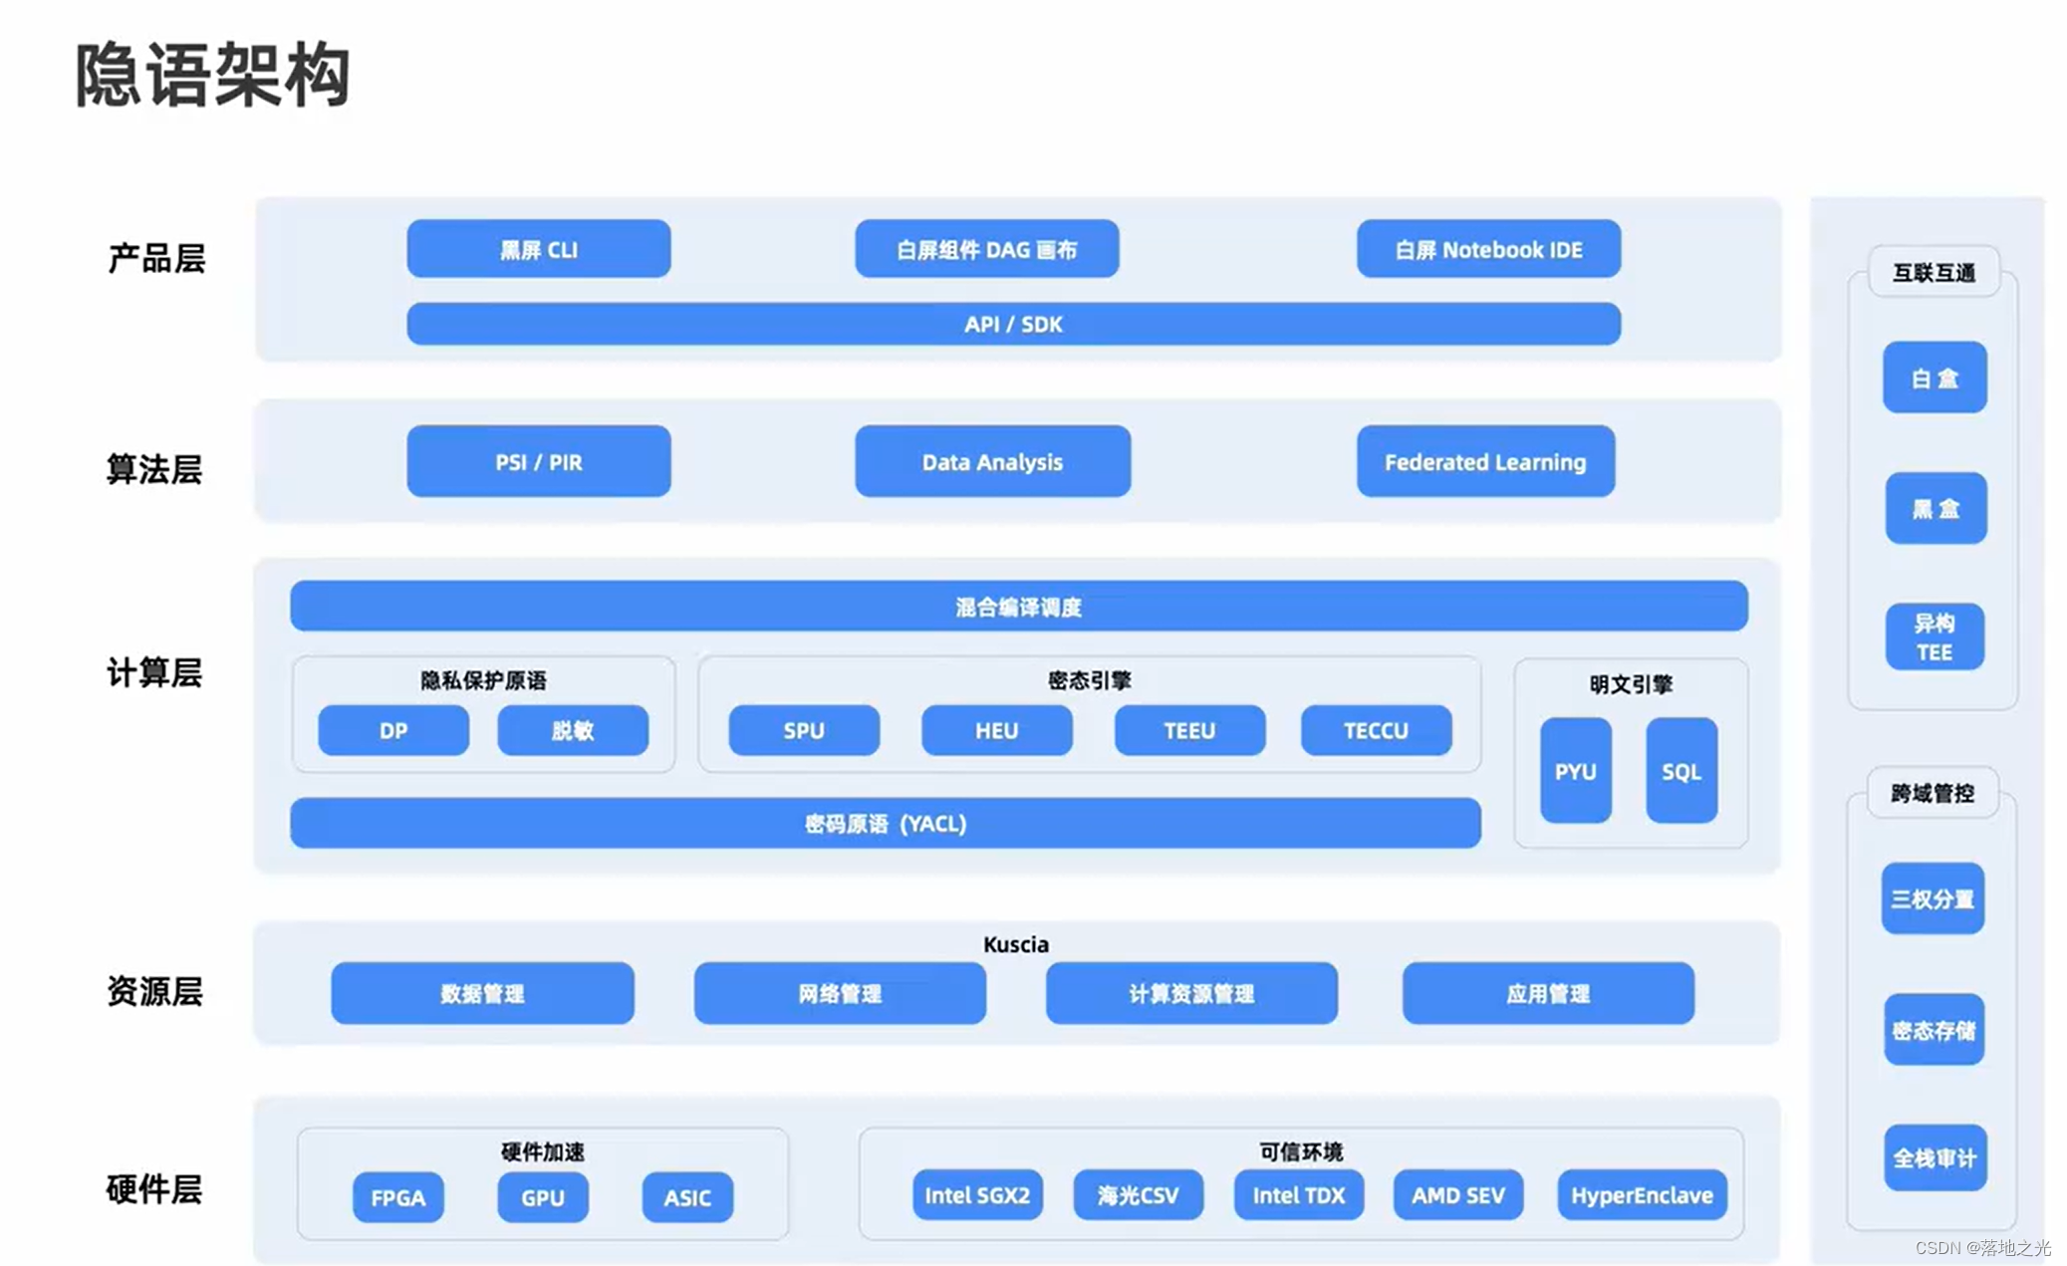Screen dimensions: 2067x1266
Task: Click the 隐语架构 title
Action: 213,75
